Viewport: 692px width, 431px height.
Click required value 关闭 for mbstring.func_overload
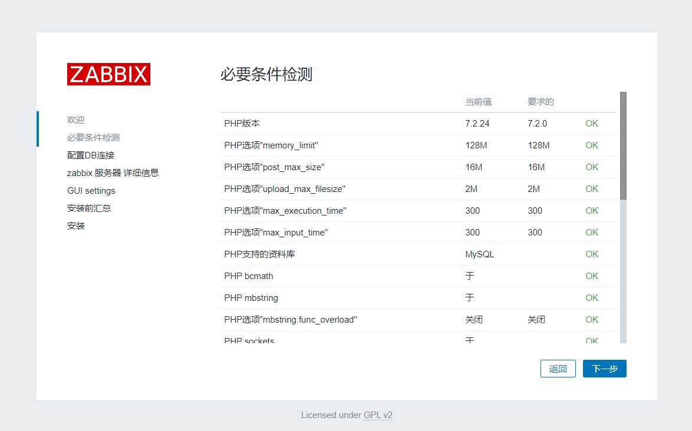(536, 320)
